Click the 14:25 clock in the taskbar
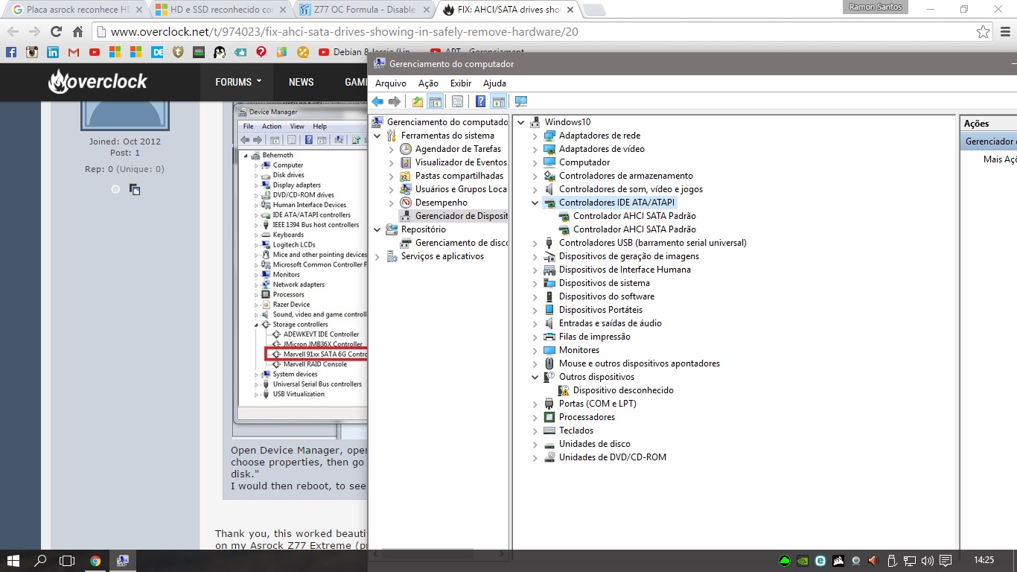 coord(983,561)
